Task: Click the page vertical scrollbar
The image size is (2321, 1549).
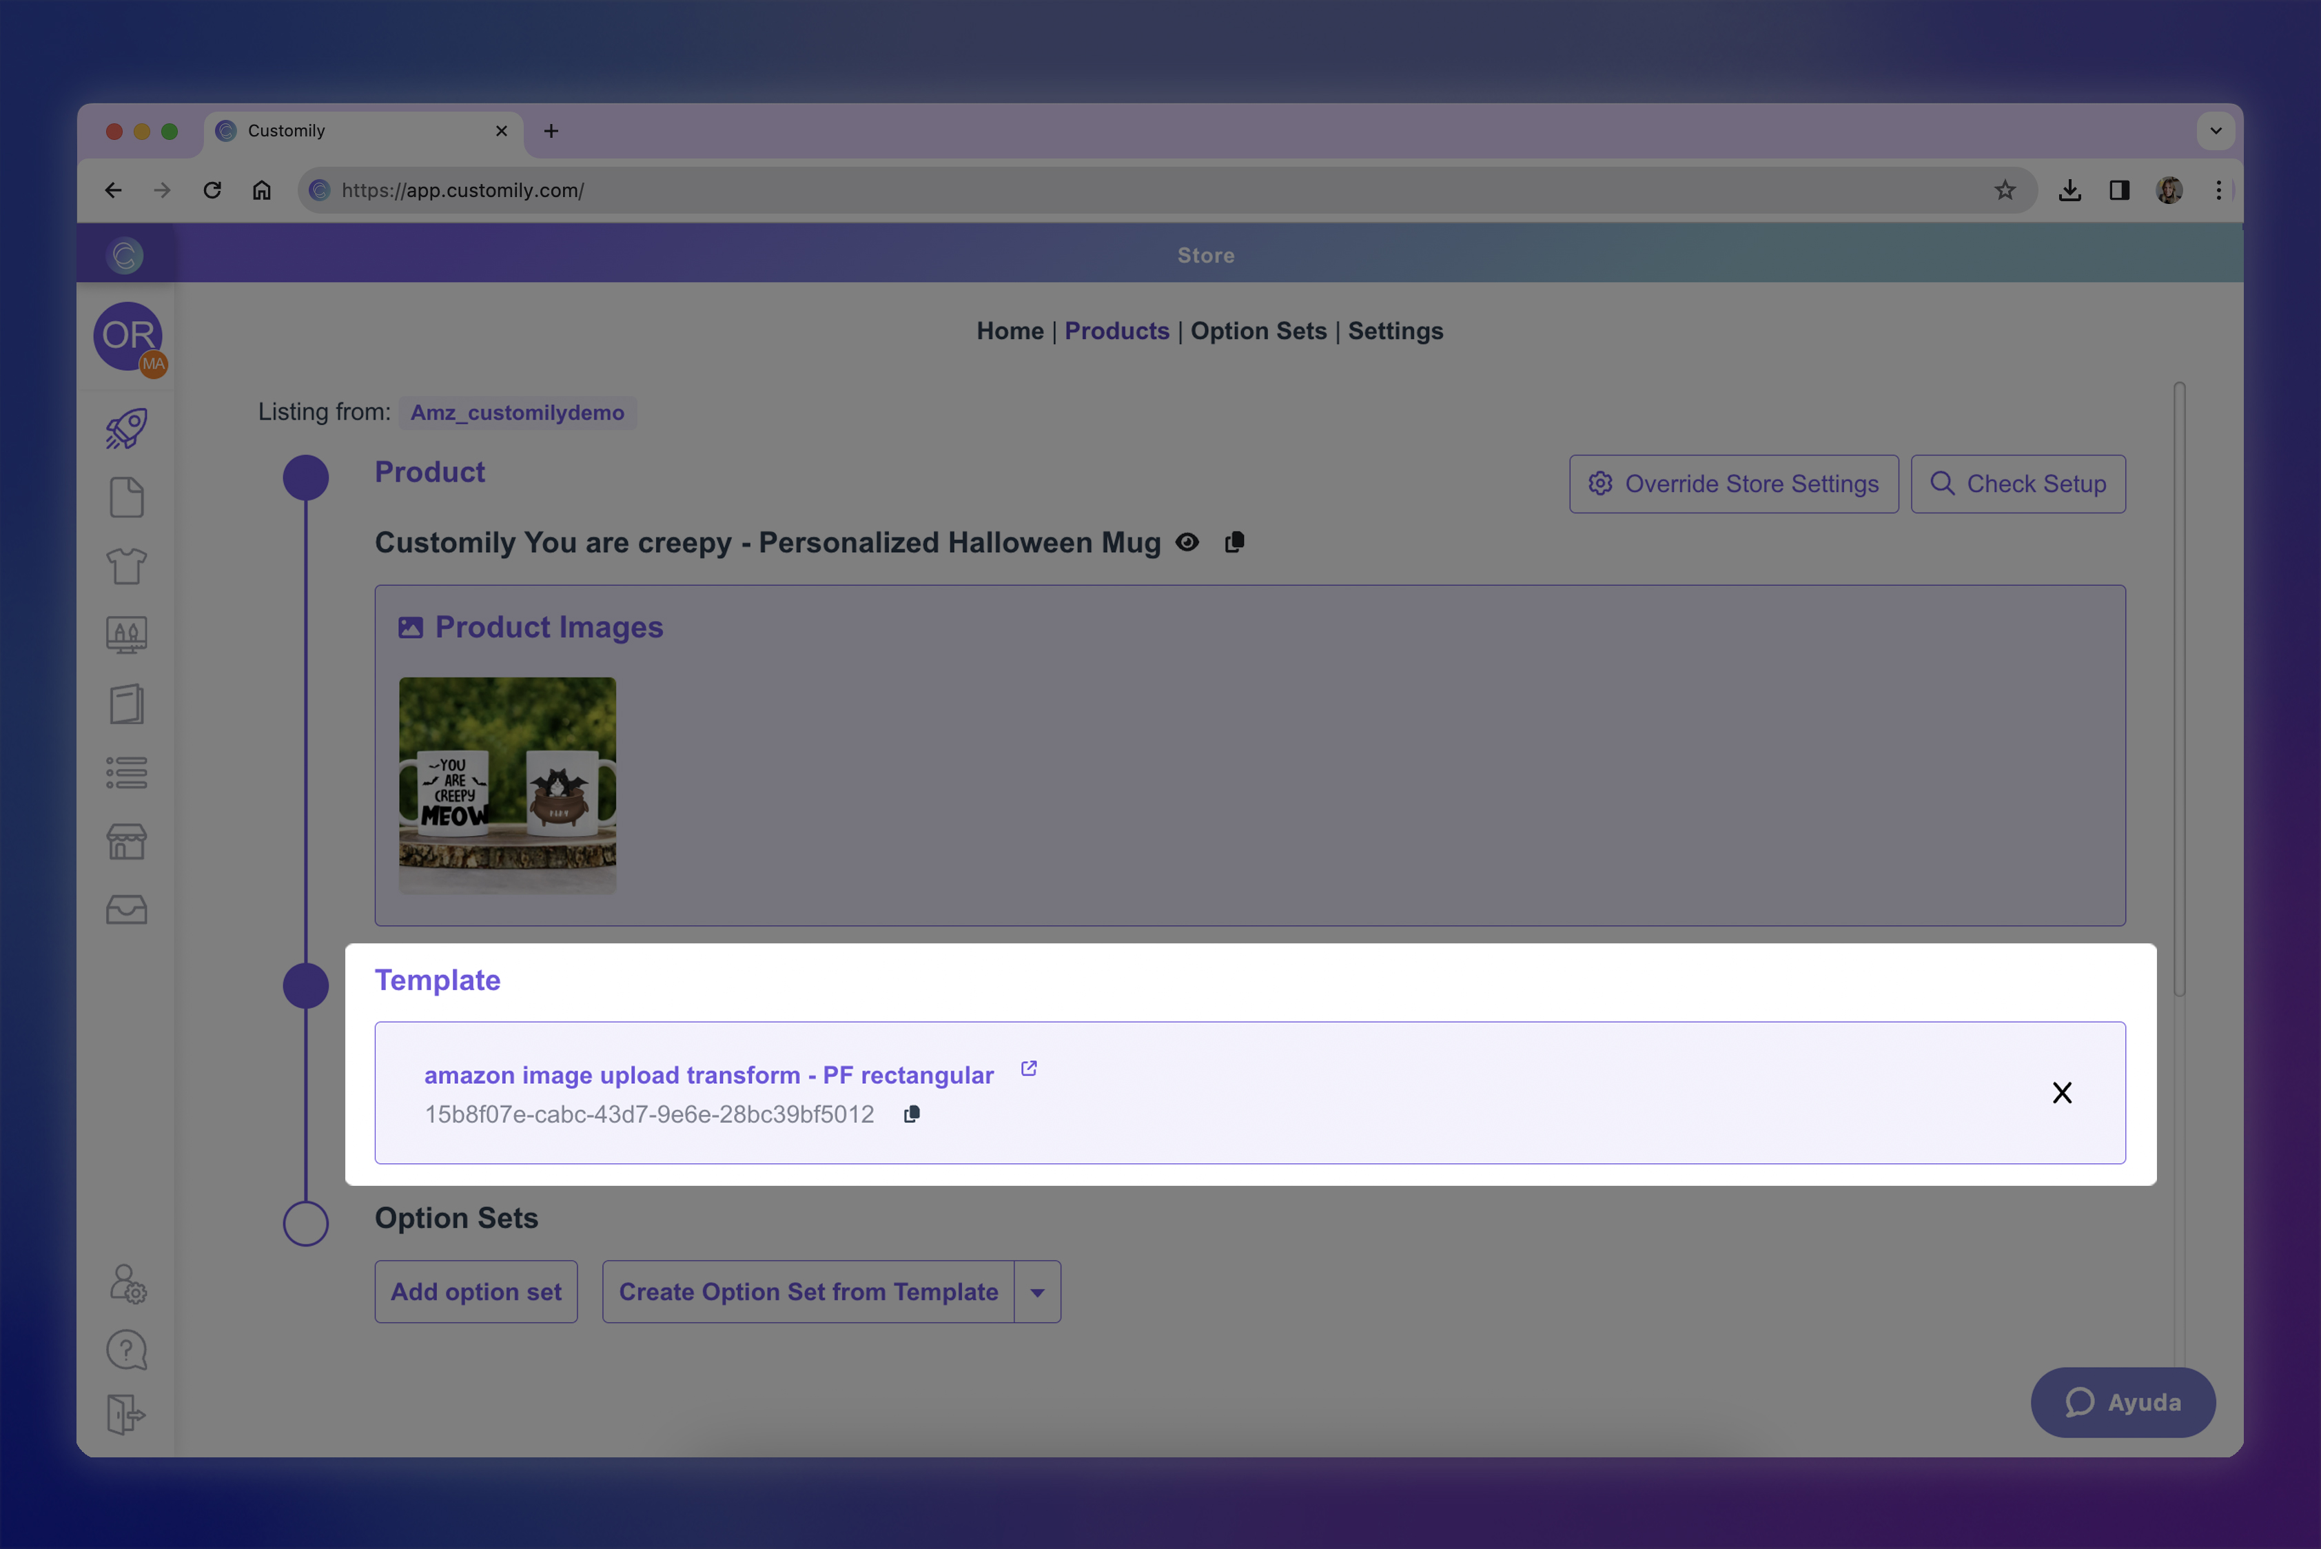Action: (2179, 692)
